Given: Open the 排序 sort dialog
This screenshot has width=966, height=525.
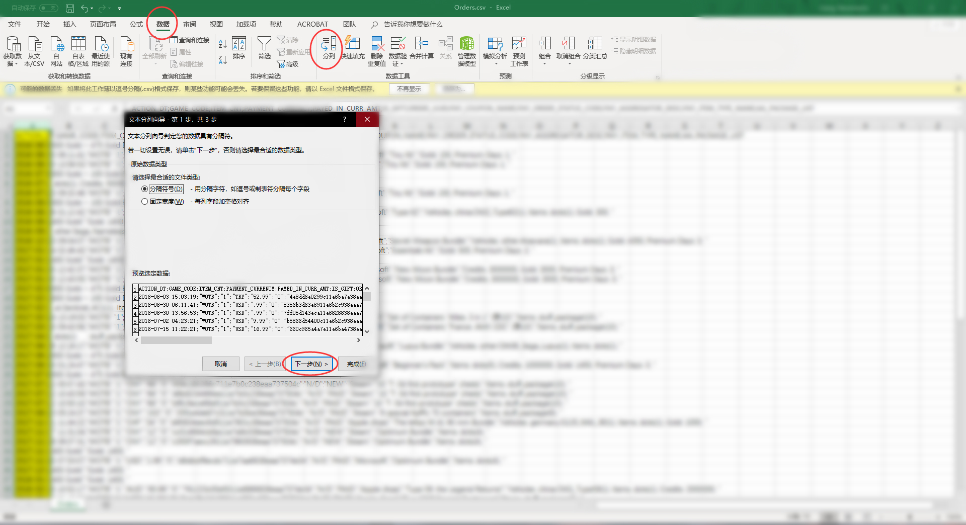Looking at the screenshot, I should point(239,48).
